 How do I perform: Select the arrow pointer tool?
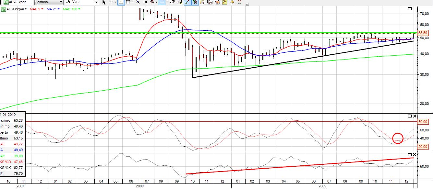tap(104, 2)
